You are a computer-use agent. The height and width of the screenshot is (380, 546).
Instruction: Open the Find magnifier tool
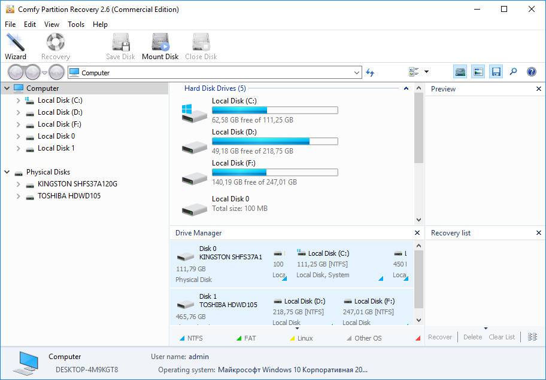coord(513,72)
